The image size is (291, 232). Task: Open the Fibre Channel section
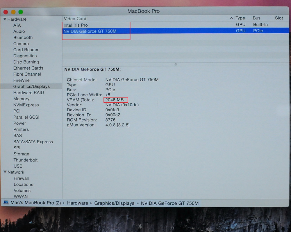[27, 74]
